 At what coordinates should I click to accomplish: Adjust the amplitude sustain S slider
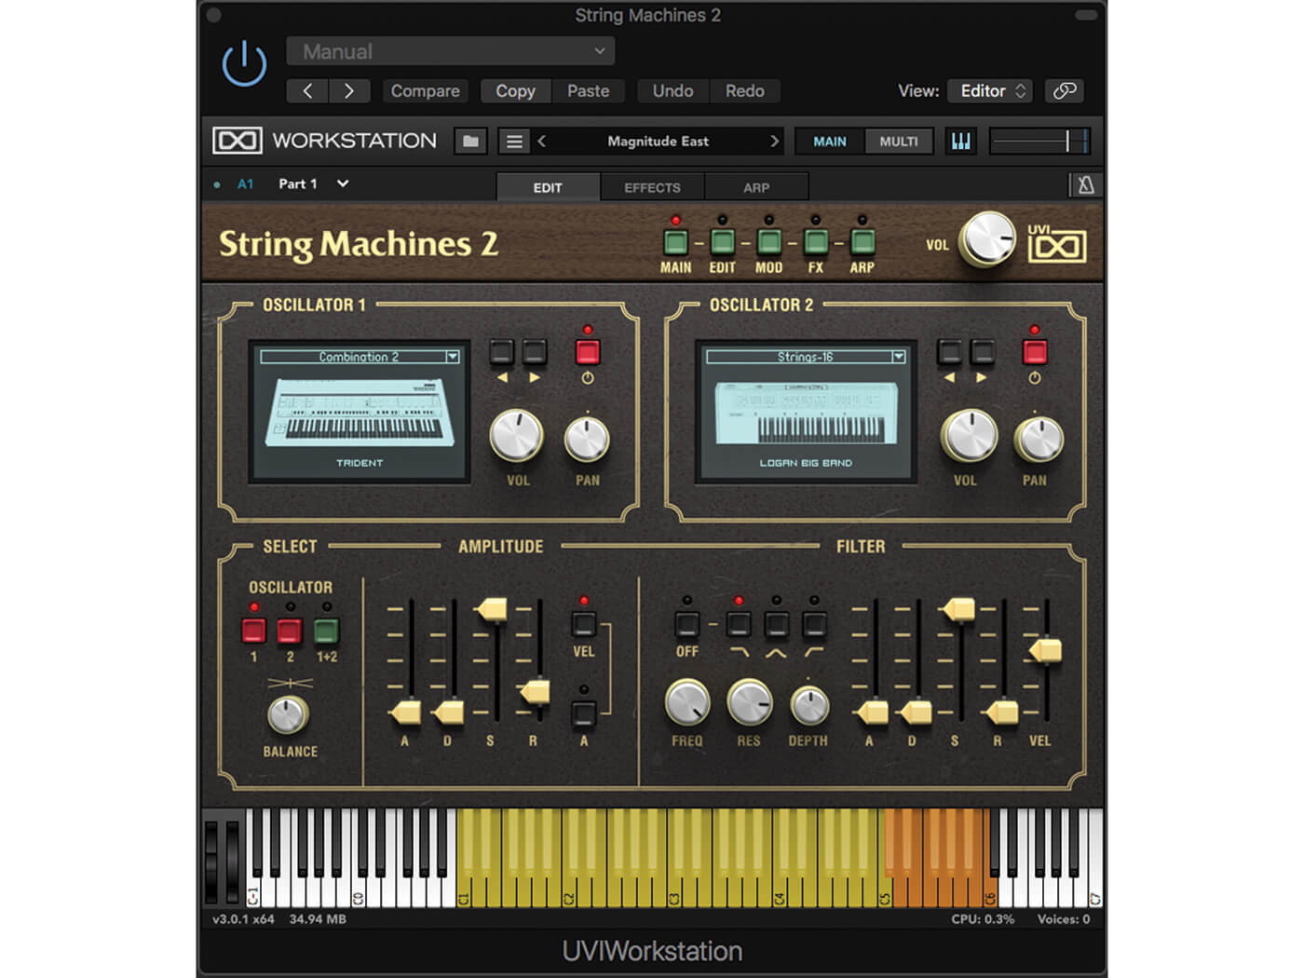(x=492, y=609)
